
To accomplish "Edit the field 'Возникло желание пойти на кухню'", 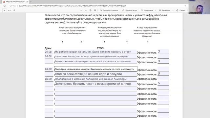I will tap(95, 62).
